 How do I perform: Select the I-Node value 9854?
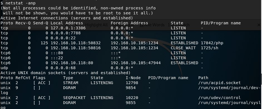tap(131, 88)
